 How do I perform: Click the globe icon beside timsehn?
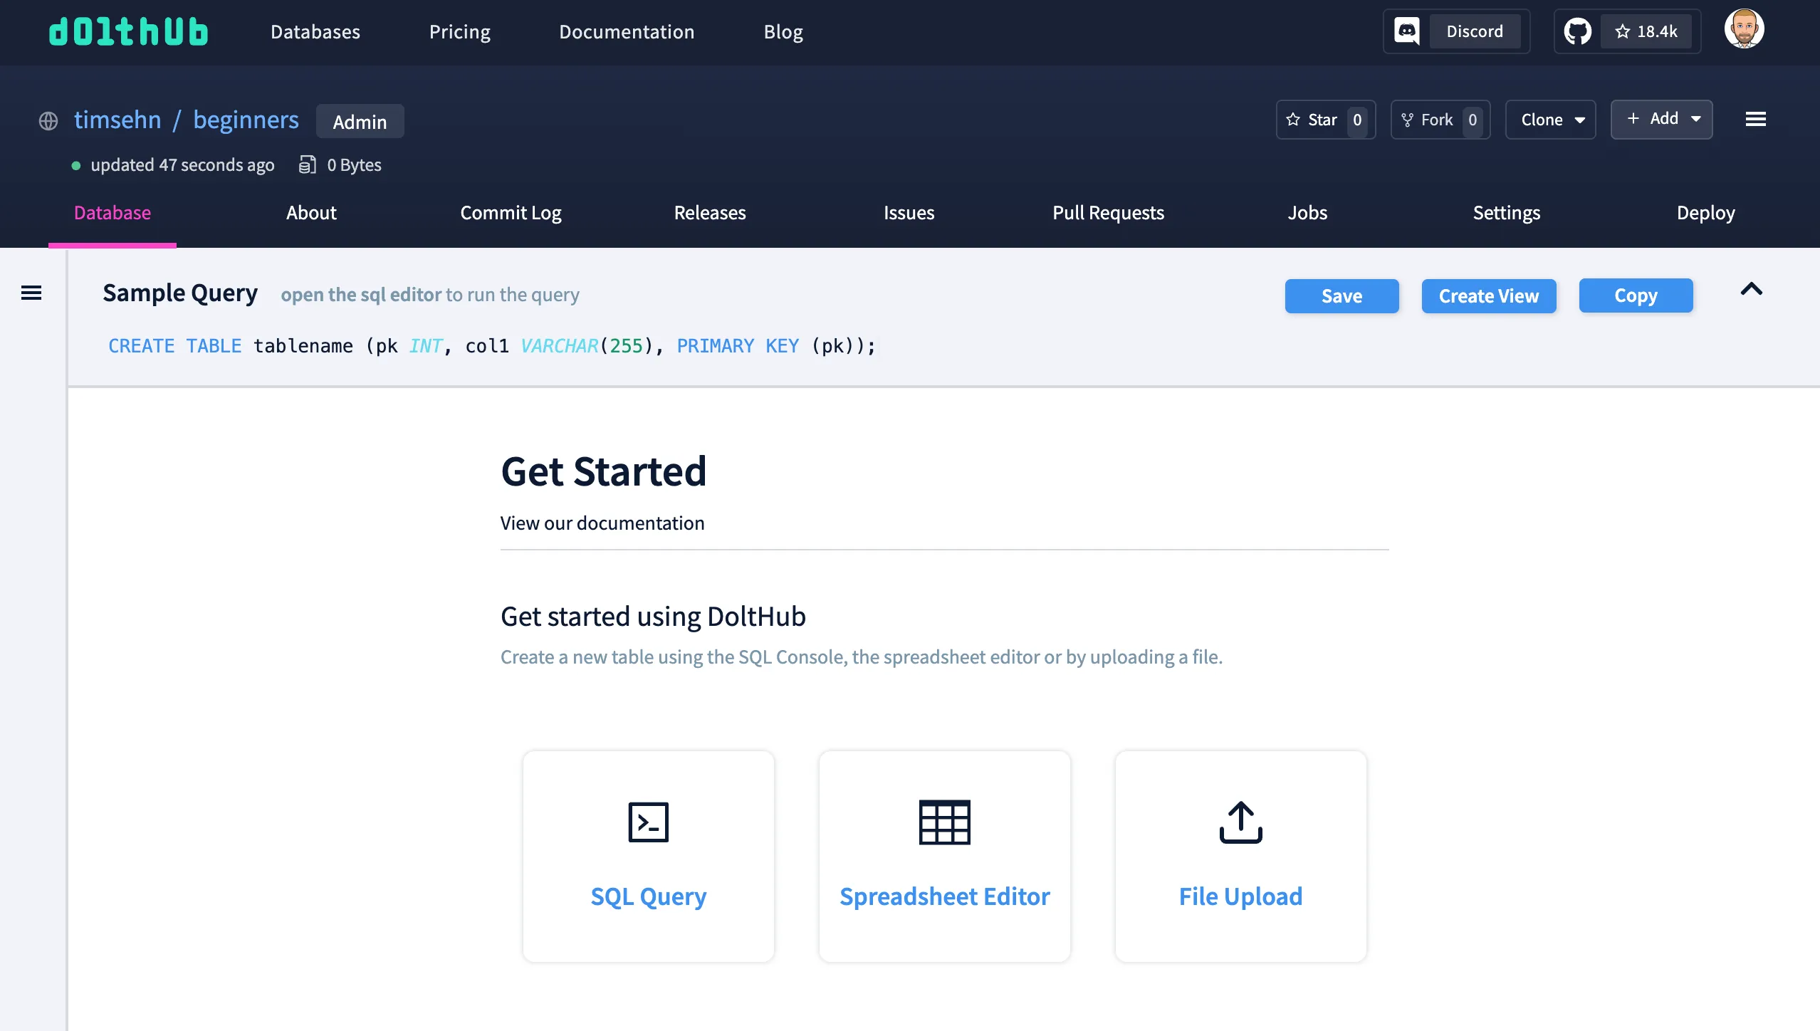click(x=48, y=121)
